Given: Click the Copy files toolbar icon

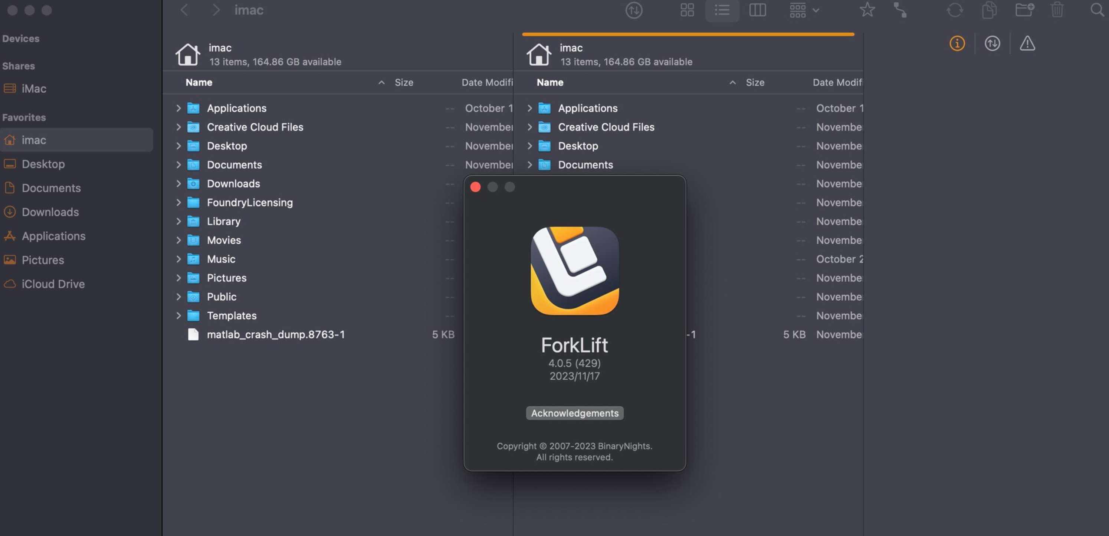Looking at the screenshot, I should (989, 10).
